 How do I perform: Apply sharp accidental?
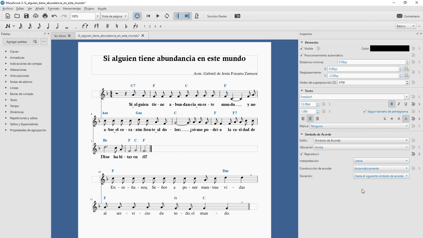click(107, 26)
